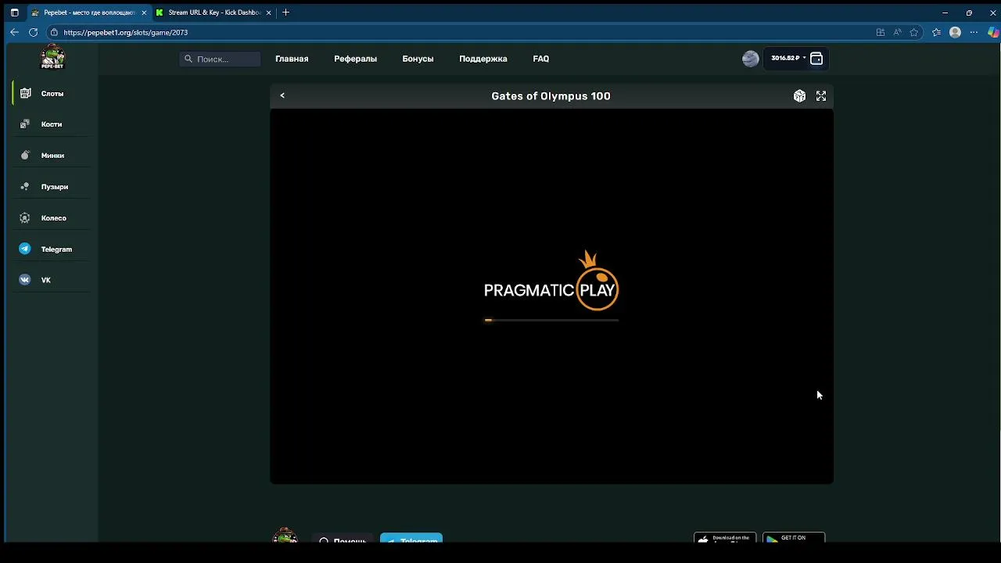This screenshot has width=1001, height=563.
Task: Close the Pepebet browser tab
Action: [144, 13]
